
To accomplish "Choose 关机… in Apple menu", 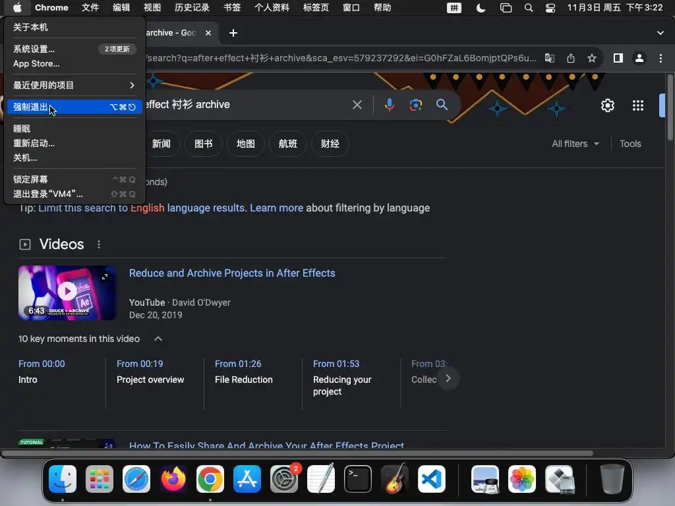I will 74,157.
